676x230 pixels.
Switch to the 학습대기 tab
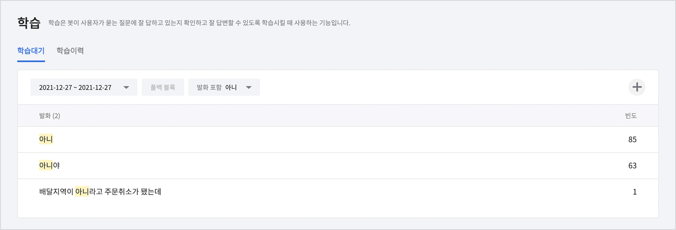point(31,51)
